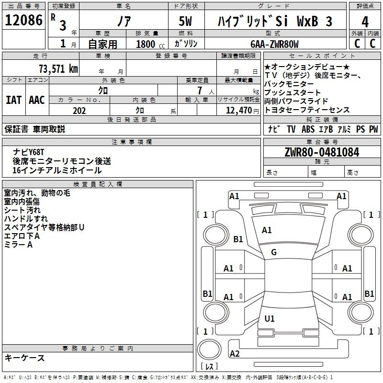Click the C grade under 内装
383x383 pixels.
point(372,44)
